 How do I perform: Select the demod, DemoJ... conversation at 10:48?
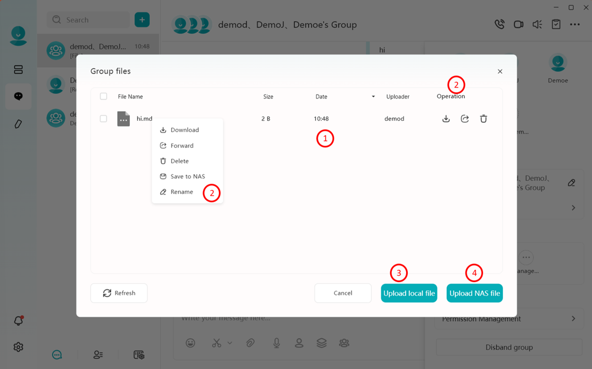[x=98, y=51]
